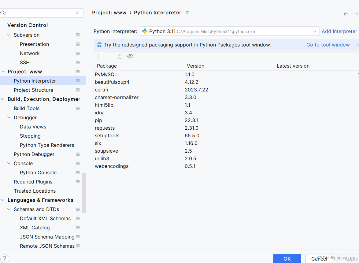Uninstall a package using the minus icon
This screenshot has width=359, height=263.
pos(109,56)
